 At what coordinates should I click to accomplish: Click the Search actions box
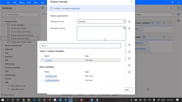20,14
